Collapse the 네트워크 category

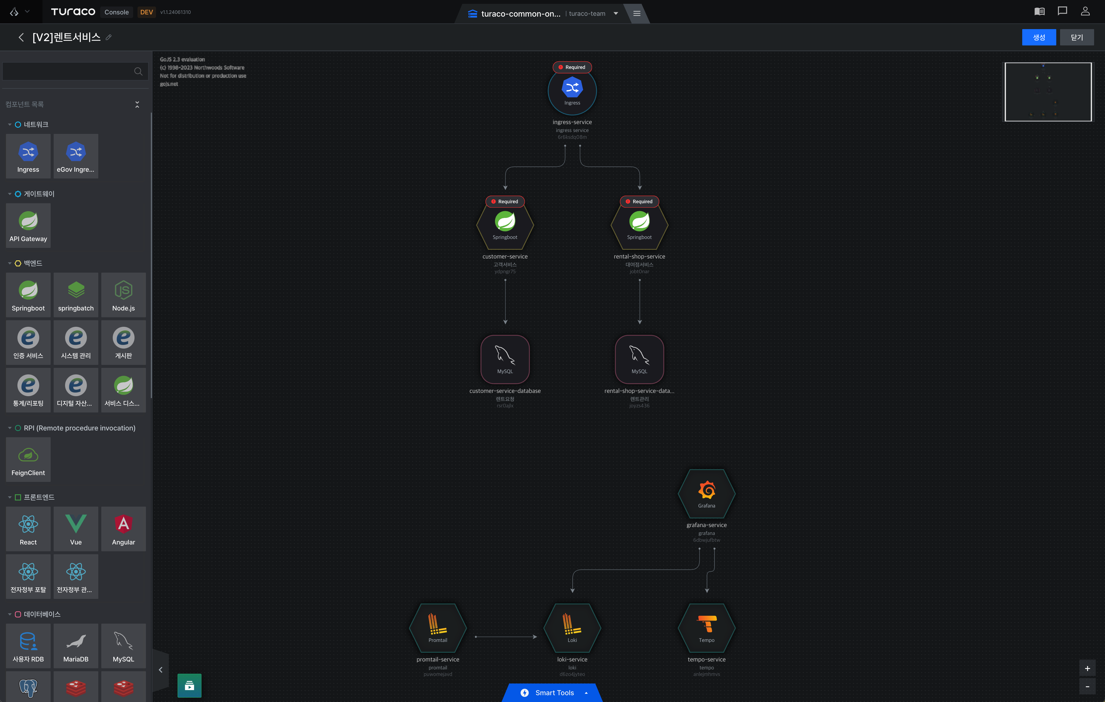click(10, 125)
